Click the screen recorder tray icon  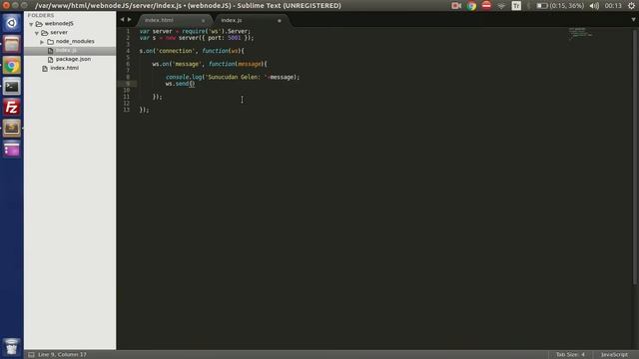[x=456, y=6]
